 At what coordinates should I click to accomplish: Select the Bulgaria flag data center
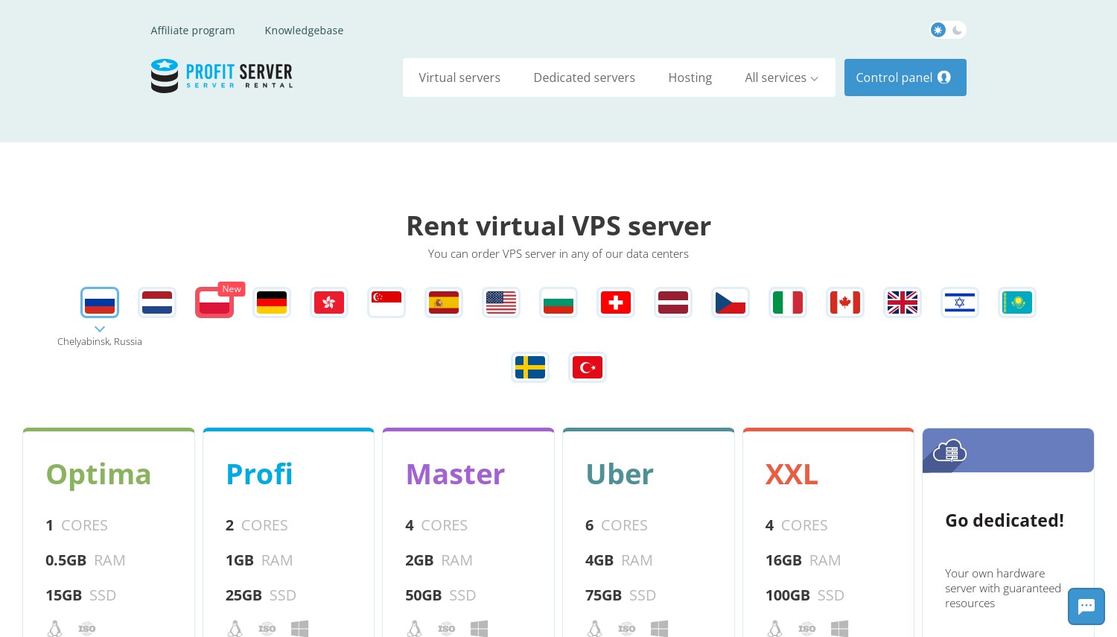pos(558,302)
